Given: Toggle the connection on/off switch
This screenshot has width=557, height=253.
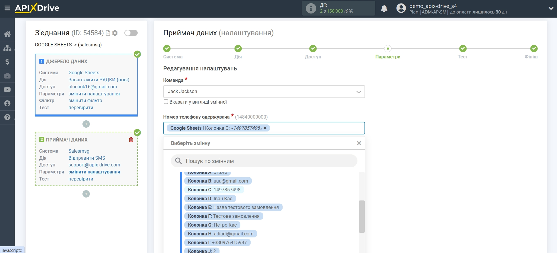Looking at the screenshot, I should (131, 33).
